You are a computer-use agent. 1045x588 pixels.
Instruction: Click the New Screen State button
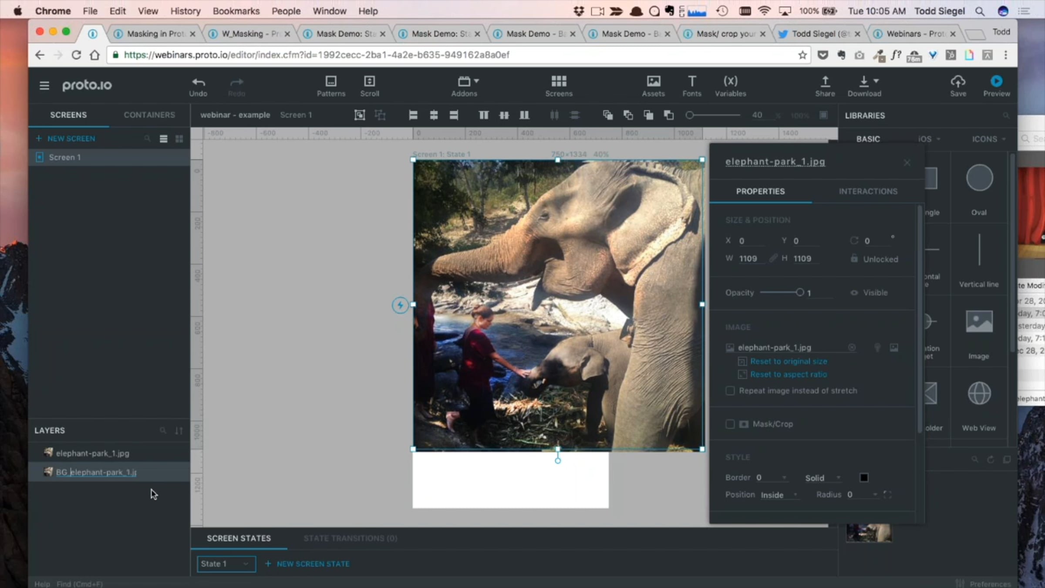click(307, 564)
